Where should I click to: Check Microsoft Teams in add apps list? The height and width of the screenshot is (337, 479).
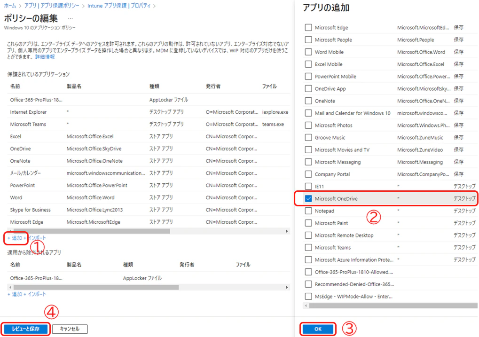[x=308, y=248]
